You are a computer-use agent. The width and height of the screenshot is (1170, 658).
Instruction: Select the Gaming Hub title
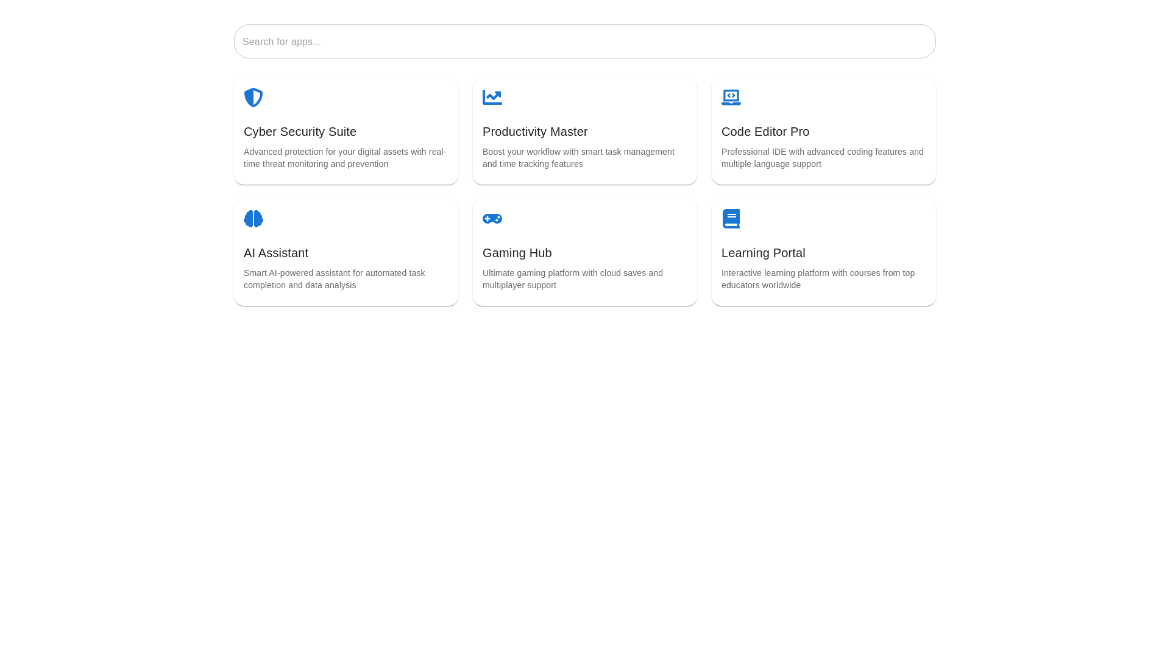tap(517, 253)
